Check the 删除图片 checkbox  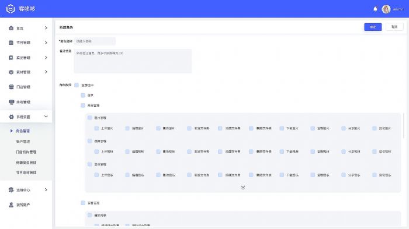(x=158, y=128)
